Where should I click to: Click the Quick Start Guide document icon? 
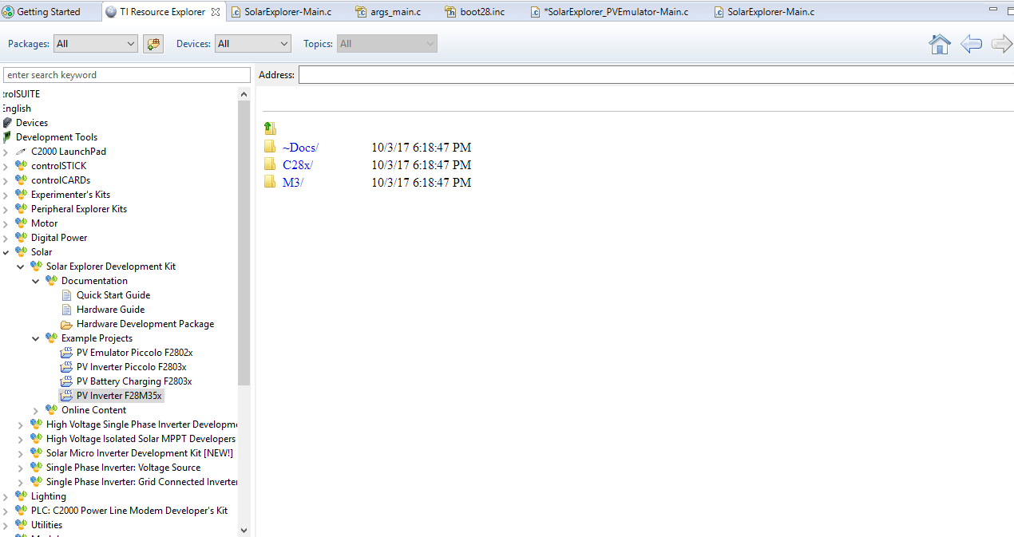pos(67,295)
